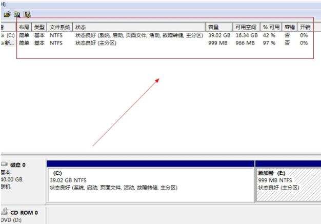Sort by the 容量 column header
321x224 pixels.
219,27
